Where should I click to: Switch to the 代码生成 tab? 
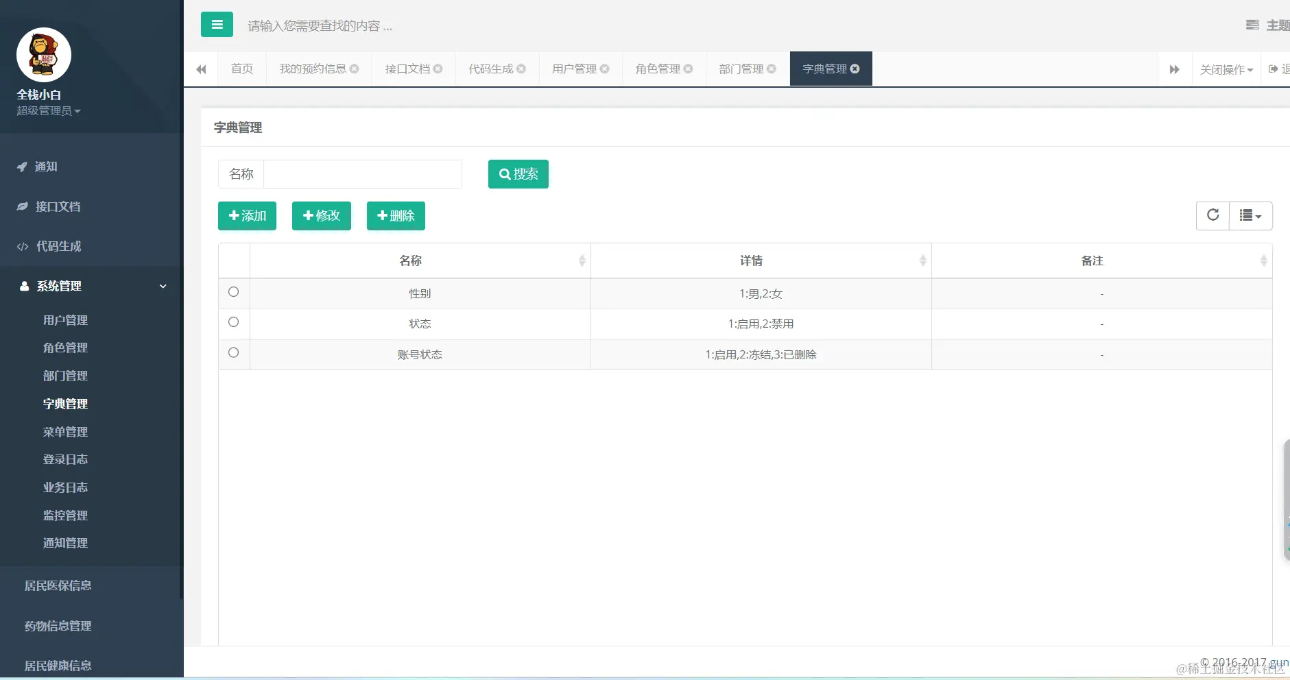[491, 69]
